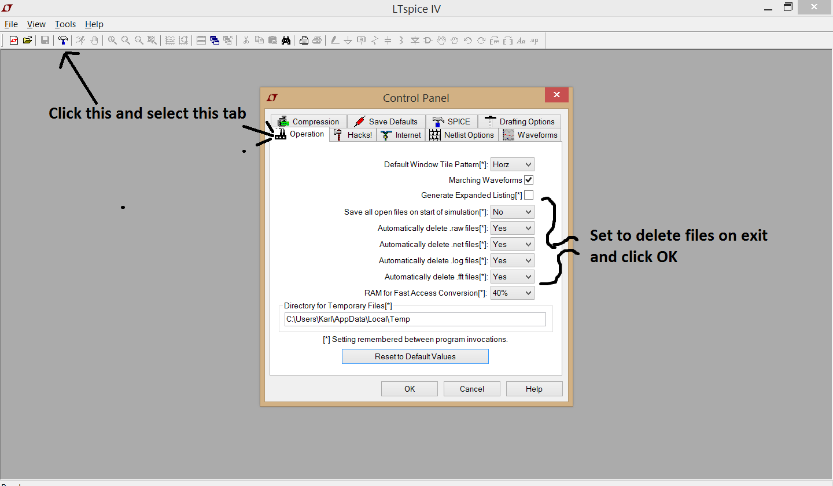The width and height of the screenshot is (833, 486).
Task: Switch to the Save Defaults tab
Action: [386, 122]
